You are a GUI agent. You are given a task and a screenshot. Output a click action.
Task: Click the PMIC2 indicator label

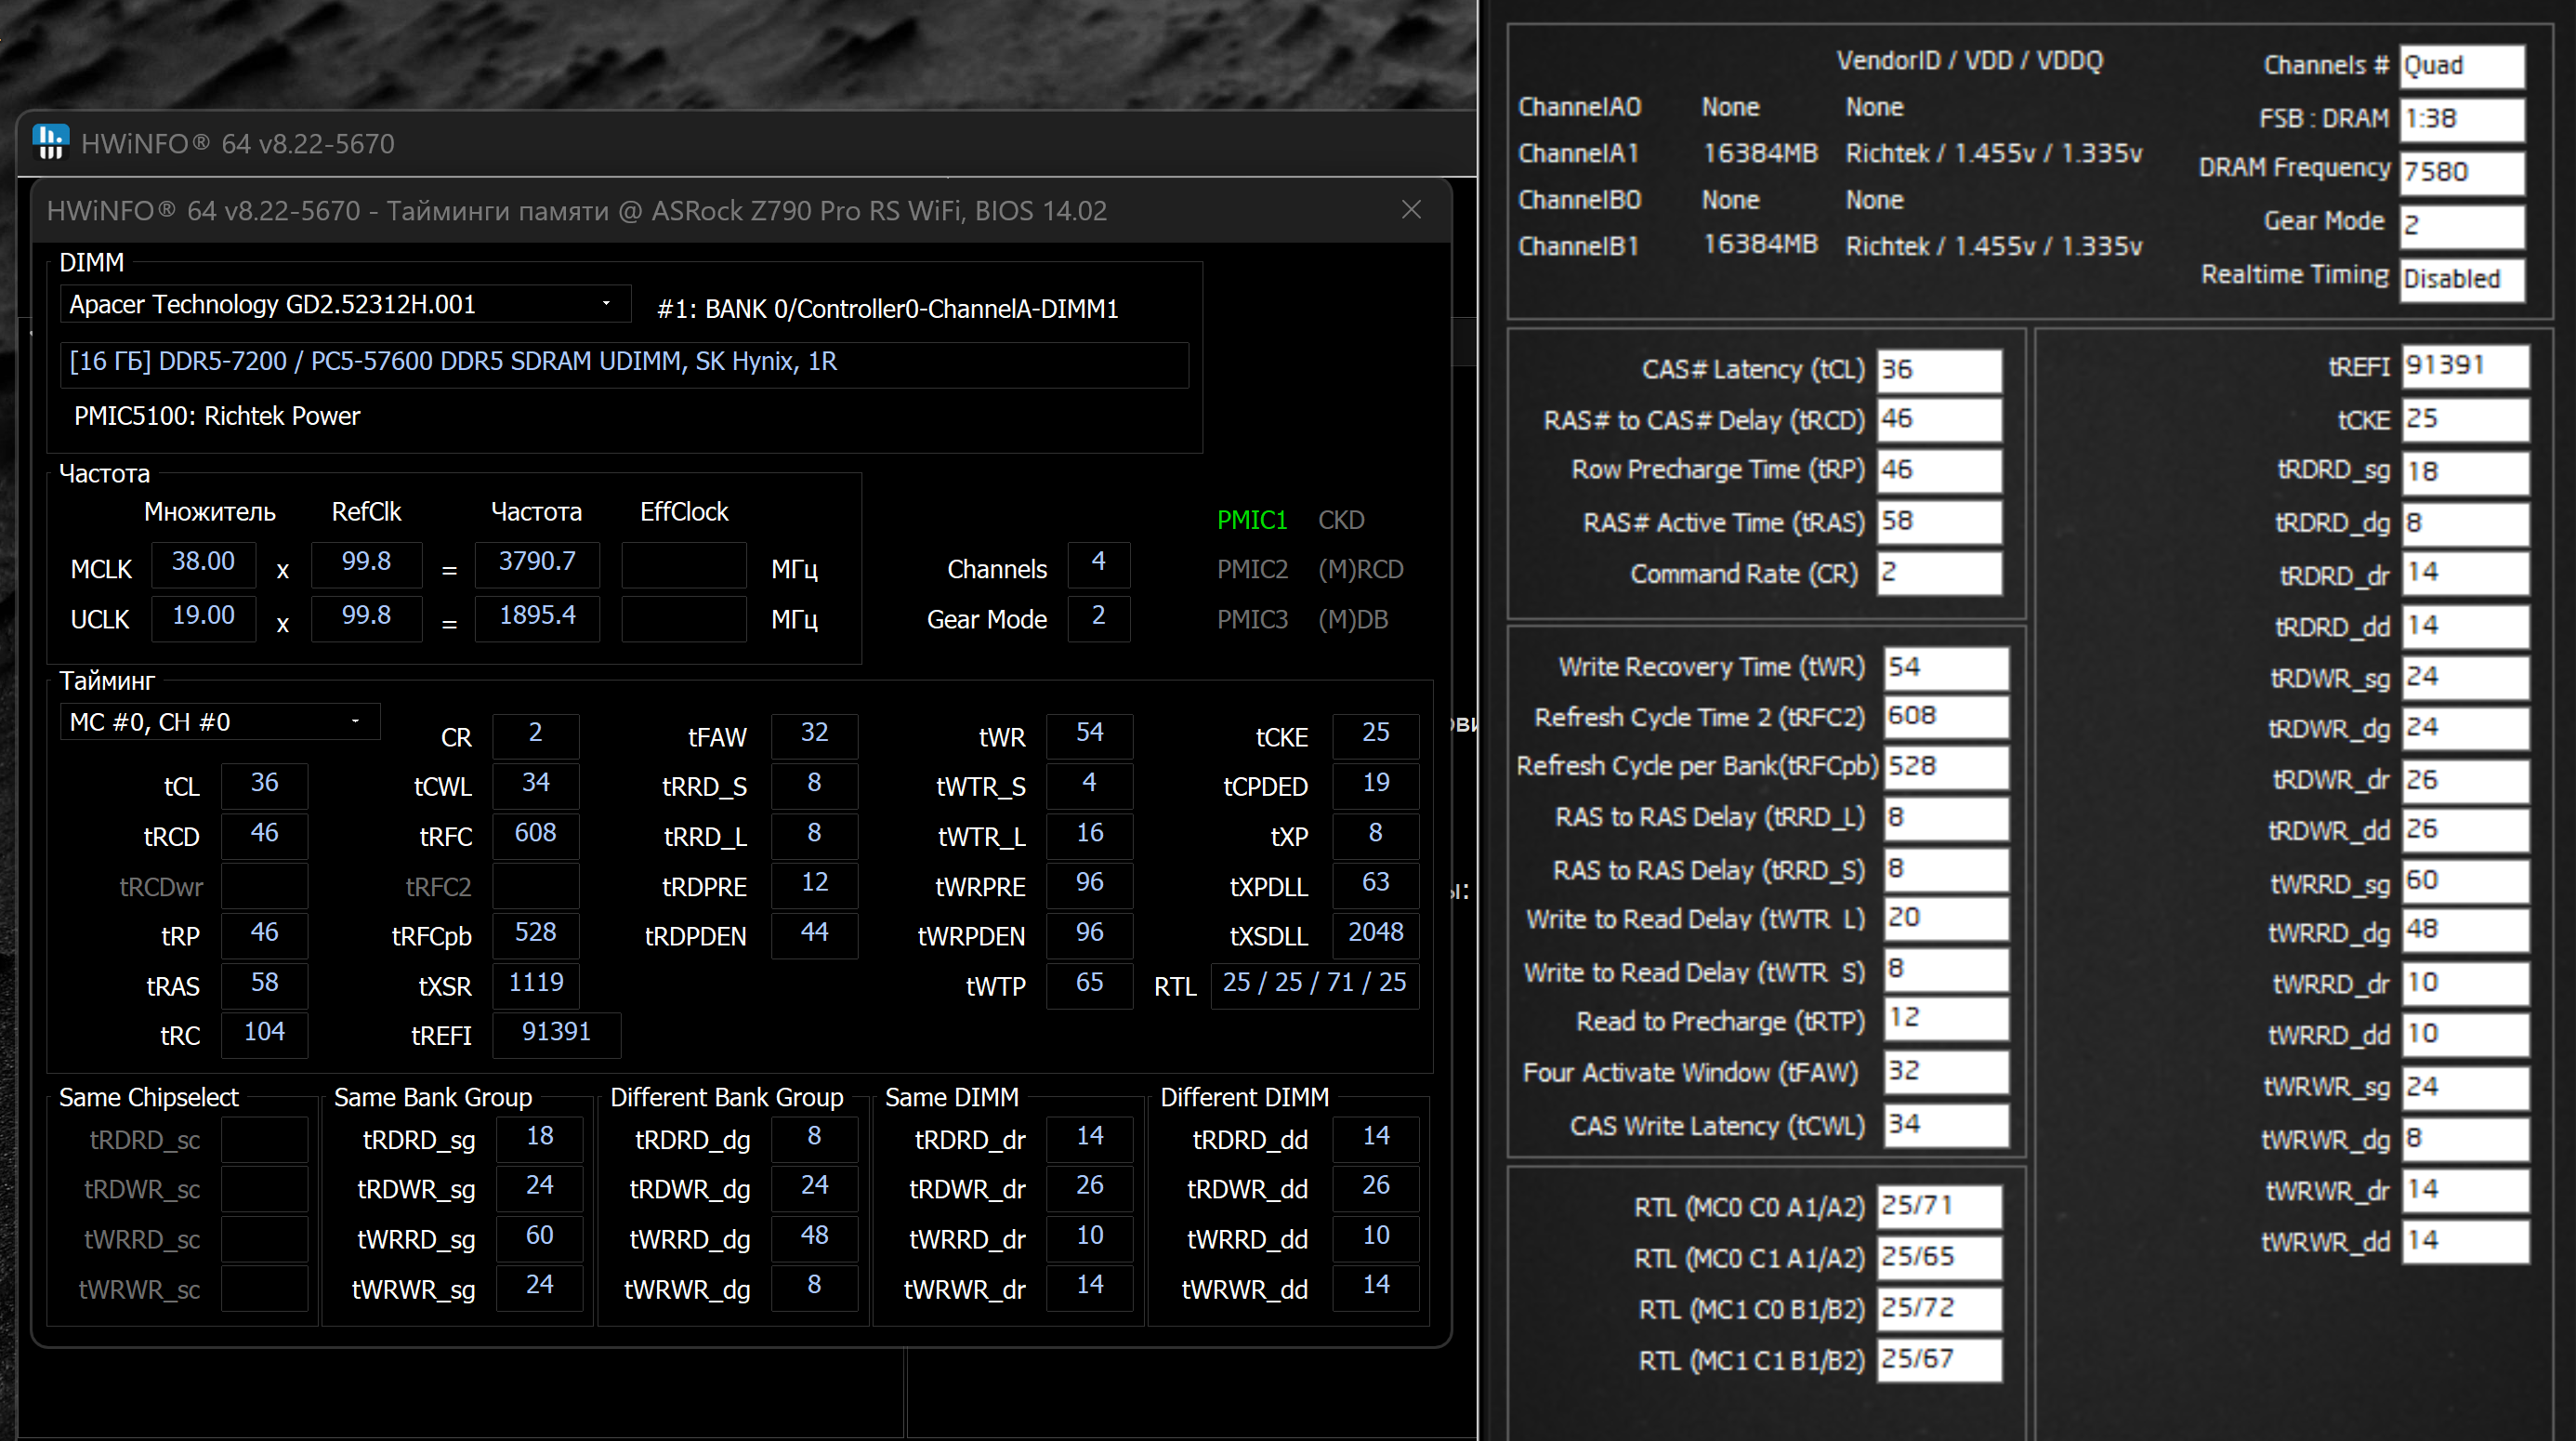[1251, 569]
